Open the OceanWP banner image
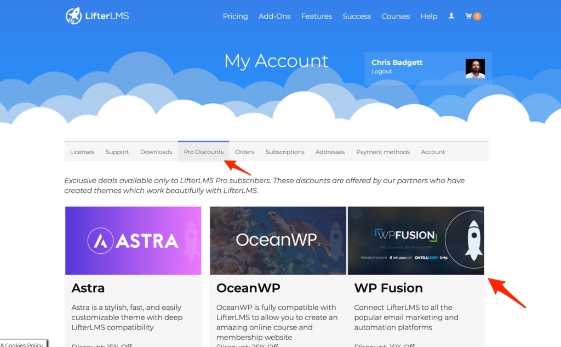561x347 pixels. pos(278,241)
